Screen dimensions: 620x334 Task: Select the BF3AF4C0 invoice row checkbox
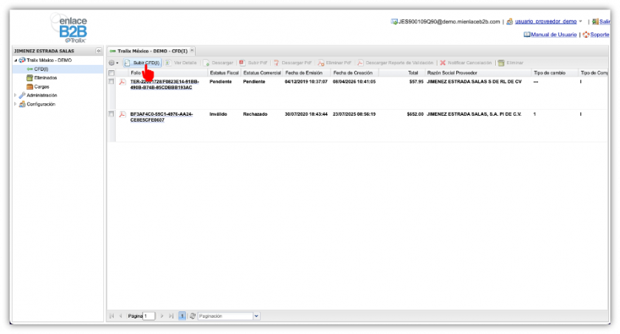(x=111, y=114)
